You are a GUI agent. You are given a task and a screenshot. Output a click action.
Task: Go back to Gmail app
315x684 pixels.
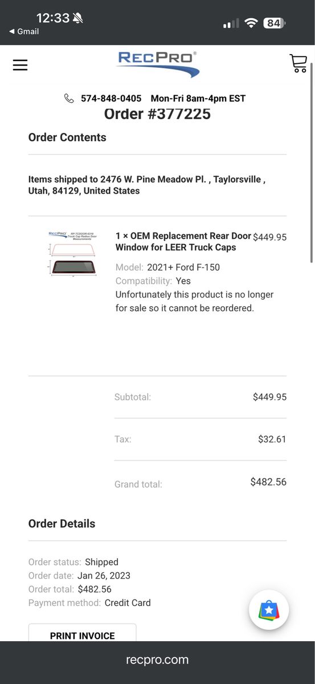24,32
